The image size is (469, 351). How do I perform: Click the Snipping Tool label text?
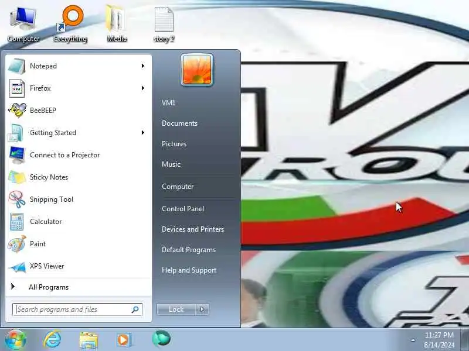click(x=52, y=199)
